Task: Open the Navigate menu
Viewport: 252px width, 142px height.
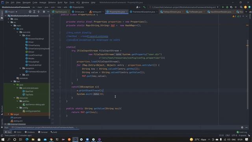Action: point(26,2)
